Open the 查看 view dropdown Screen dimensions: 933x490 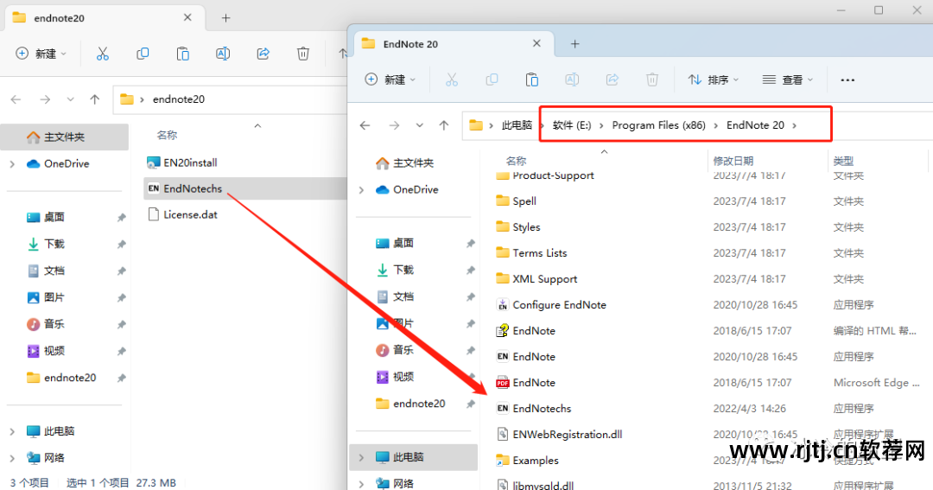[x=788, y=80]
